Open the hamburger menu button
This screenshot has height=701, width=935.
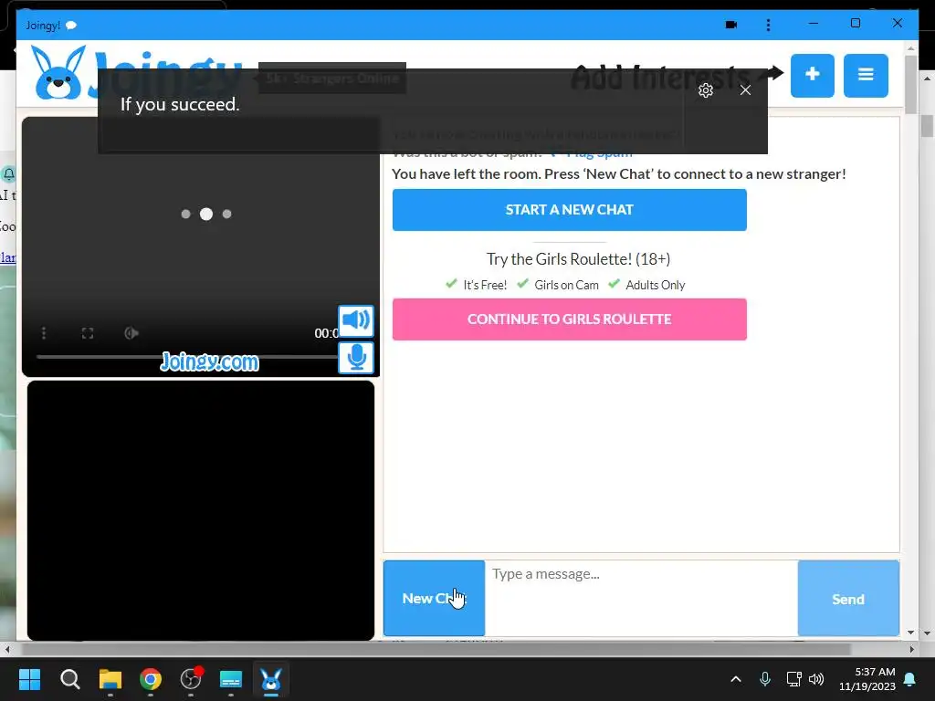click(866, 75)
